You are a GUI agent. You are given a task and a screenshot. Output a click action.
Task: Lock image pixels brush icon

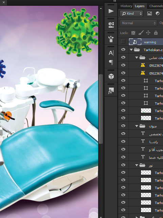141,33
